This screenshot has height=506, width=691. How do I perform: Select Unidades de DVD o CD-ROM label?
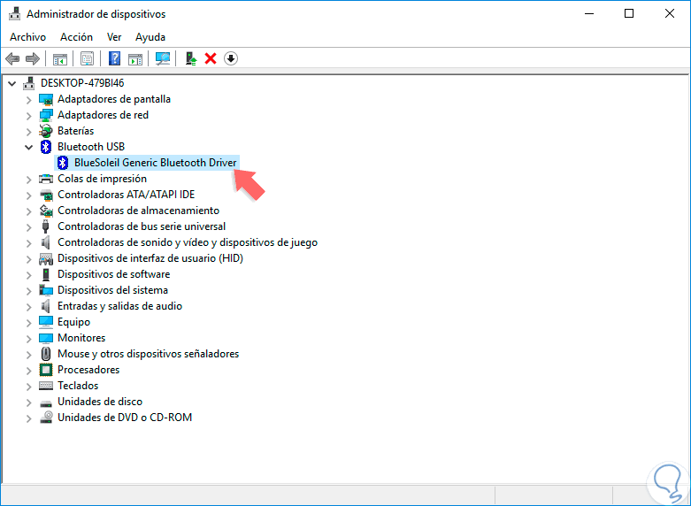click(x=125, y=418)
